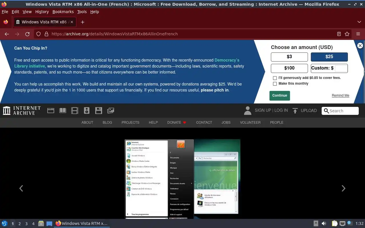365x228 pixels.
Task: Click the green Continue button
Action: 279,95
